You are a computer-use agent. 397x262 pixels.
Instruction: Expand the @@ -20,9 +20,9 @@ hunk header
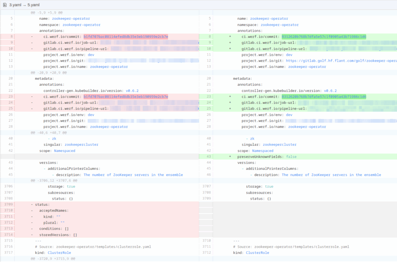tap(49, 72)
